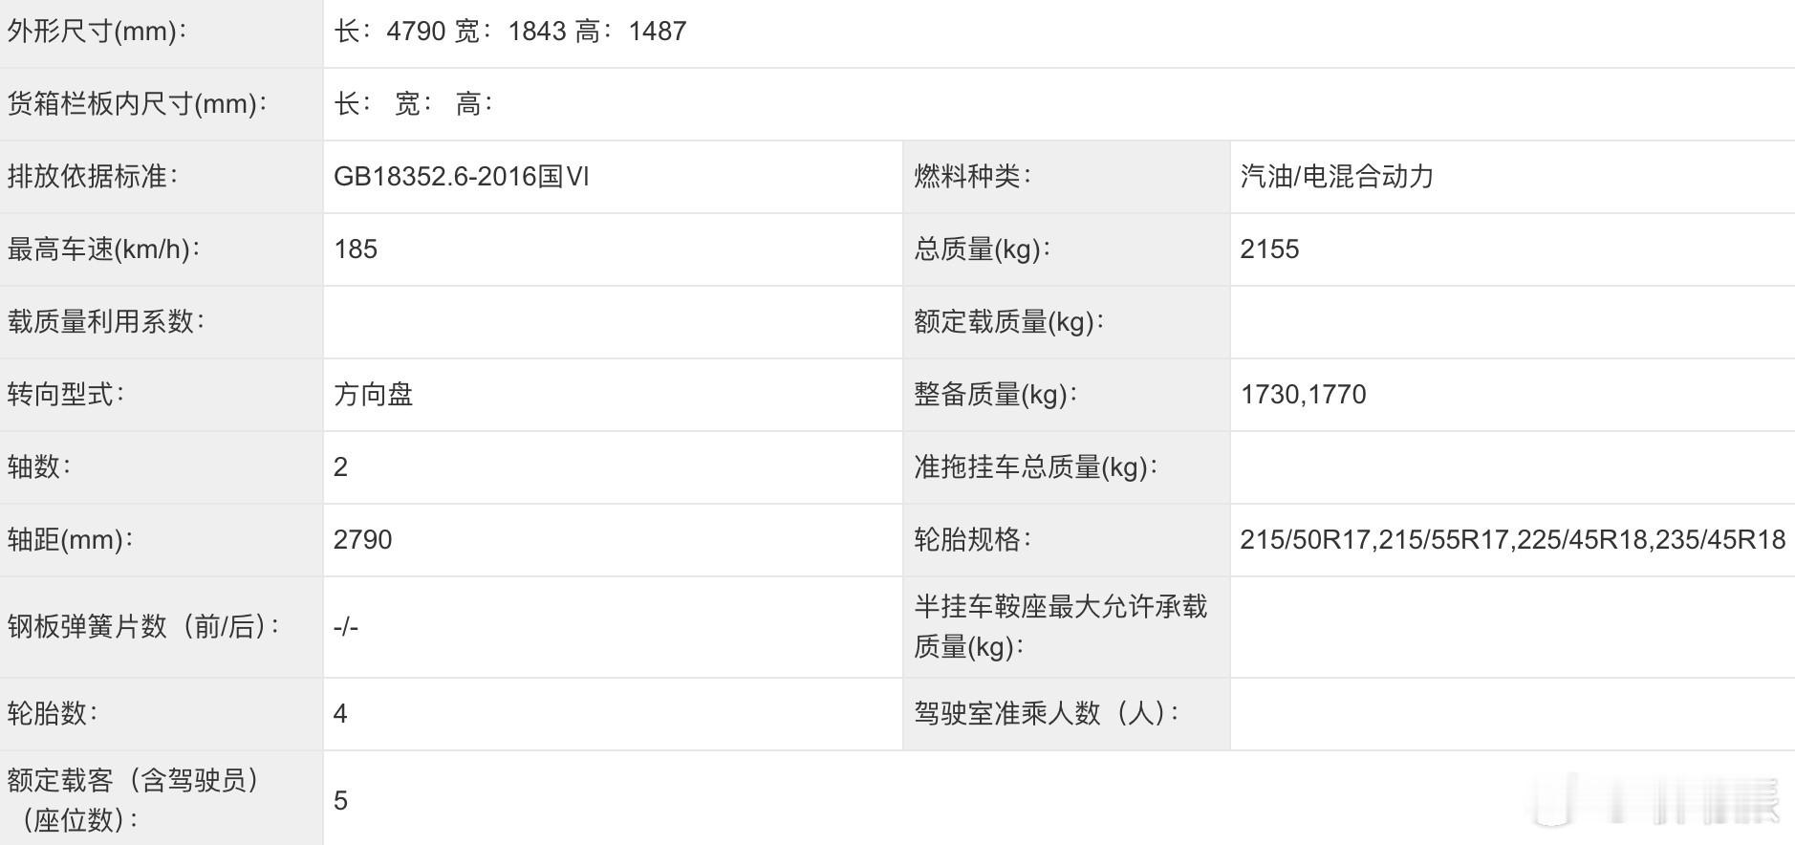Image resolution: width=1795 pixels, height=845 pixels.
Task: Select the tire count value 4
Action: [340, 714]
